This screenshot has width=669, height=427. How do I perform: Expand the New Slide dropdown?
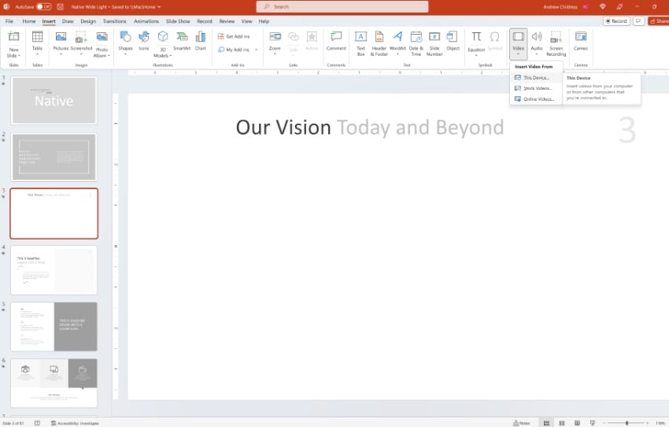pyautogui.click(x=13, y=56)
